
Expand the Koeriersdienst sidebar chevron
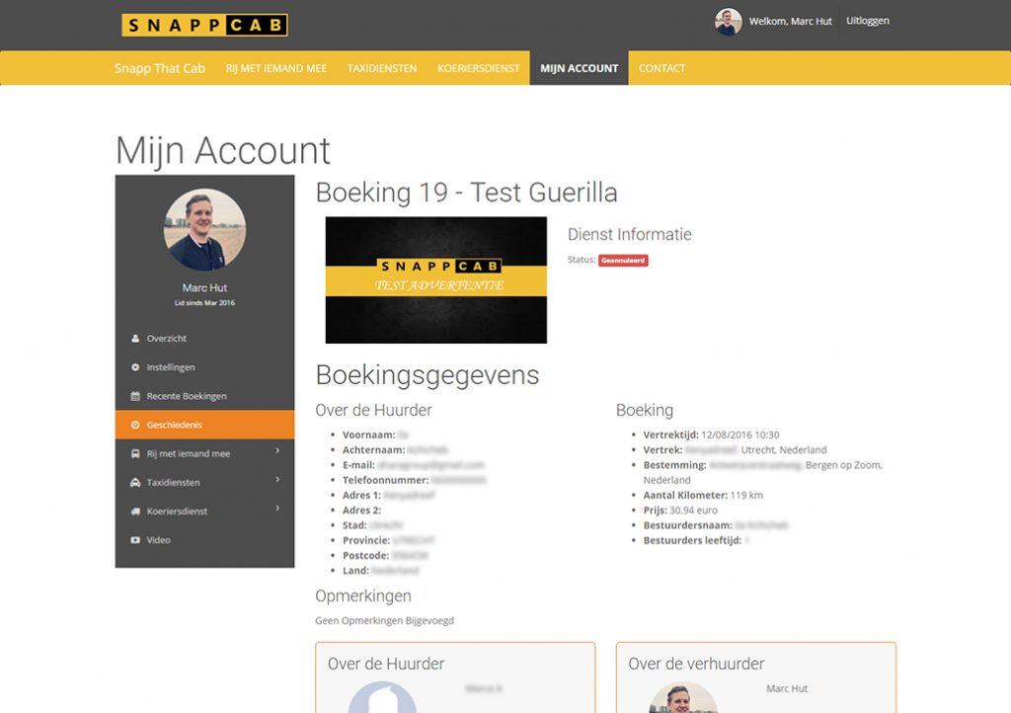coord(277,509)
